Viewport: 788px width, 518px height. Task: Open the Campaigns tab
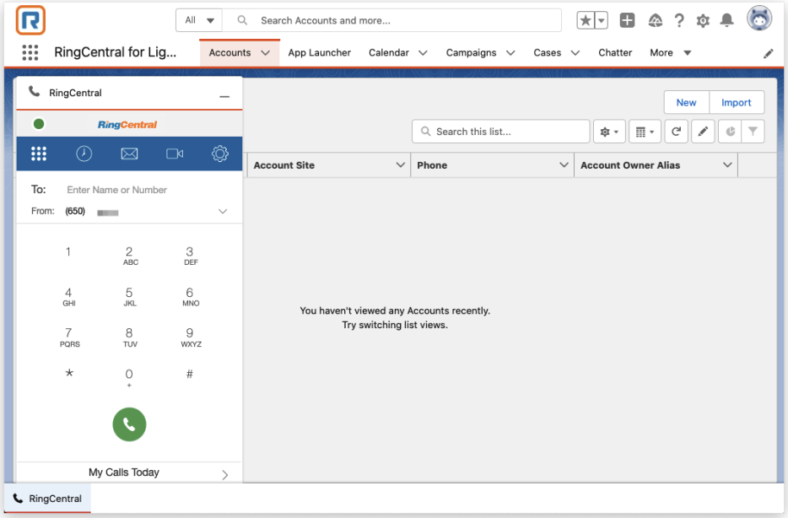click(471, 53)
